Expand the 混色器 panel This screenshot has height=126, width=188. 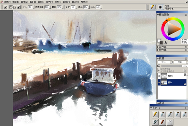[158, 47]
